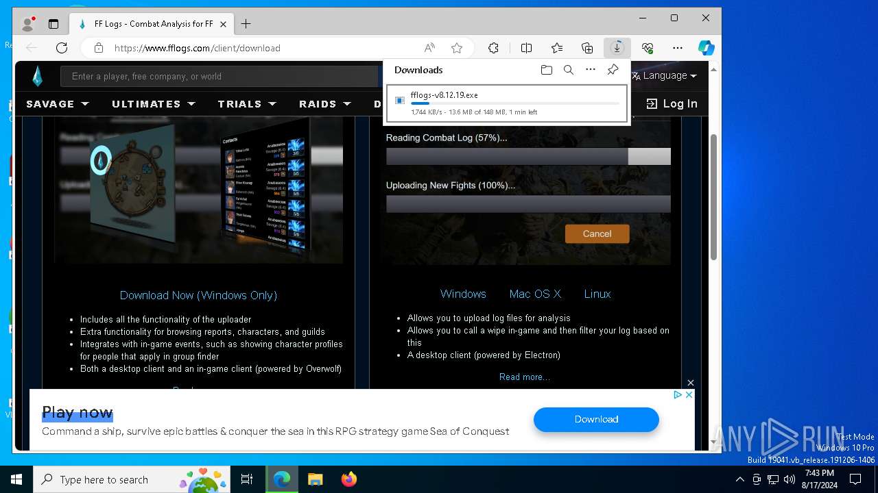
Task: Pin the Downloads panel
Action: point(613,70)
